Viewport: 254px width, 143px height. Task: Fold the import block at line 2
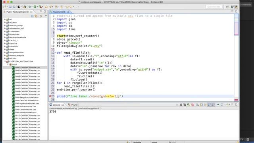pyautogui.click(x=56, y=19)
